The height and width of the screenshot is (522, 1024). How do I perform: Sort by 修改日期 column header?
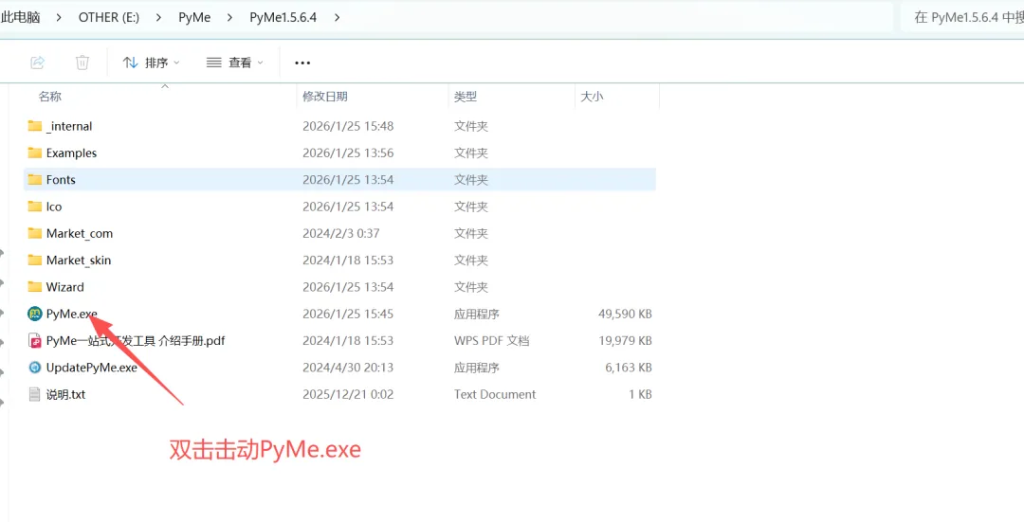tap(324, 97)
